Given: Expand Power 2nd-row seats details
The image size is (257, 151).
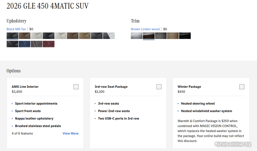Looking at the screenshot, I should [114, 111].
